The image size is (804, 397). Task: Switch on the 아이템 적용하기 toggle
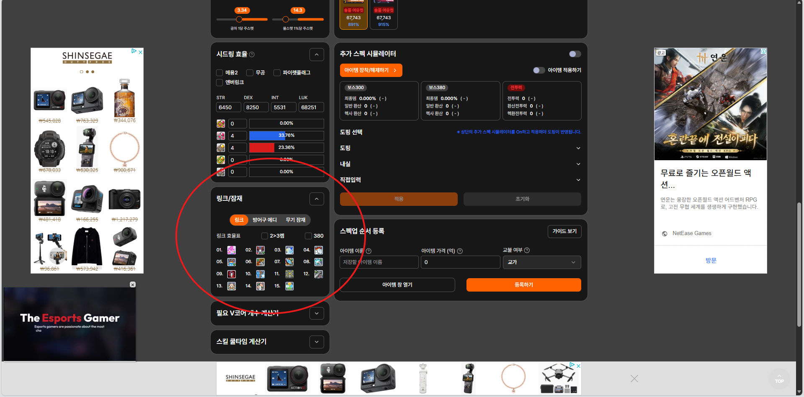point(539,70)
